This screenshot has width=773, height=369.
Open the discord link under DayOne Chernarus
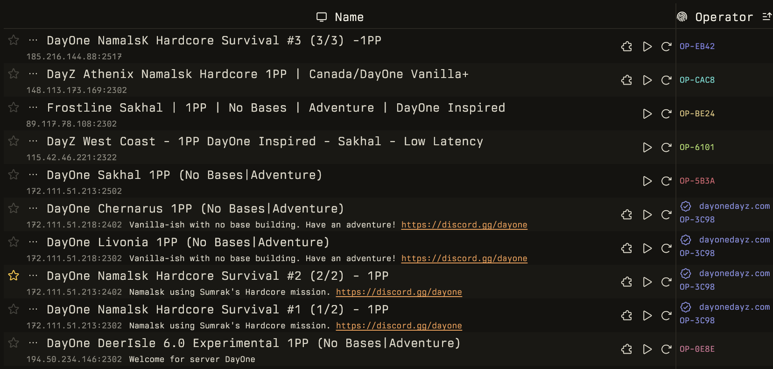coord(464,225)
